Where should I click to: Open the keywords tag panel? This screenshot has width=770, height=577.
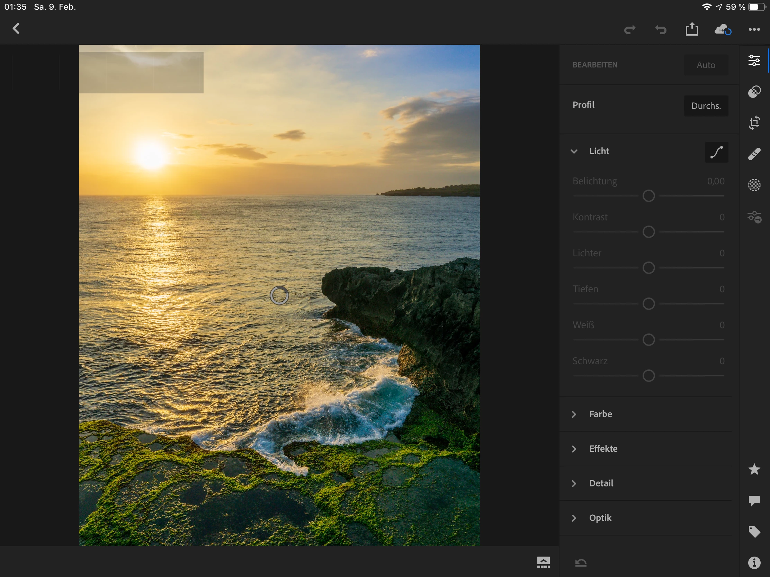coord(754,532)
